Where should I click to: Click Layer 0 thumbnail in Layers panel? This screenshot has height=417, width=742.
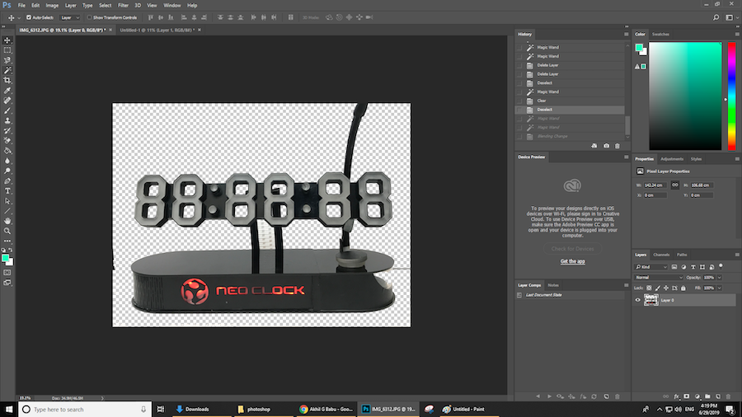651,300
